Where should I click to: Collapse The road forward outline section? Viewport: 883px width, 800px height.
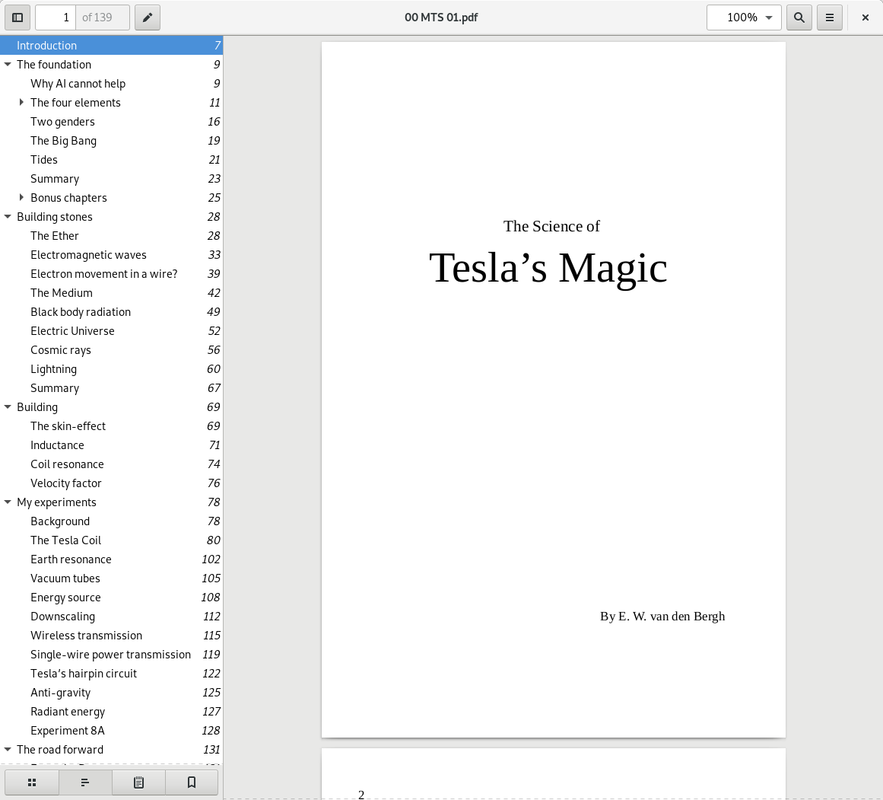coord(8,749)
